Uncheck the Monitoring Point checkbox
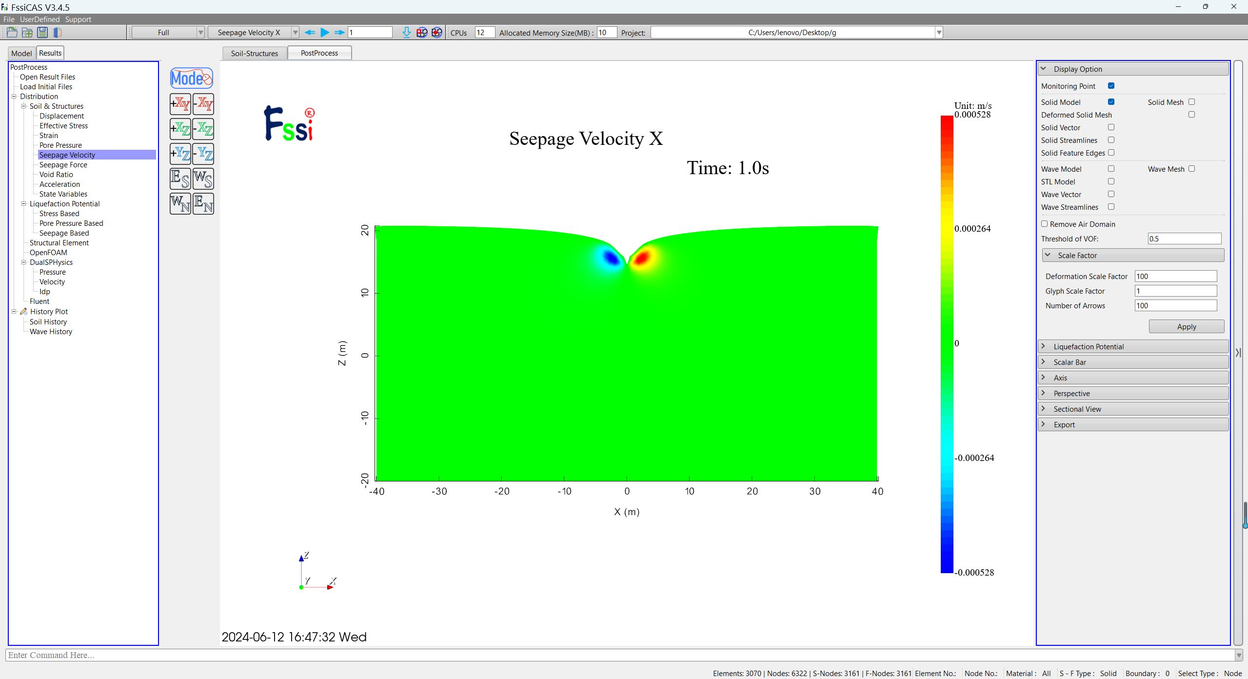Image resolution: width=1248 pixels, height=679 pixels. (x=1111, y=86)
